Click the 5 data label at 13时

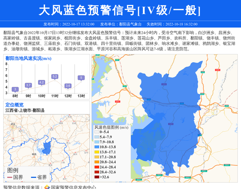click(81, 78)
